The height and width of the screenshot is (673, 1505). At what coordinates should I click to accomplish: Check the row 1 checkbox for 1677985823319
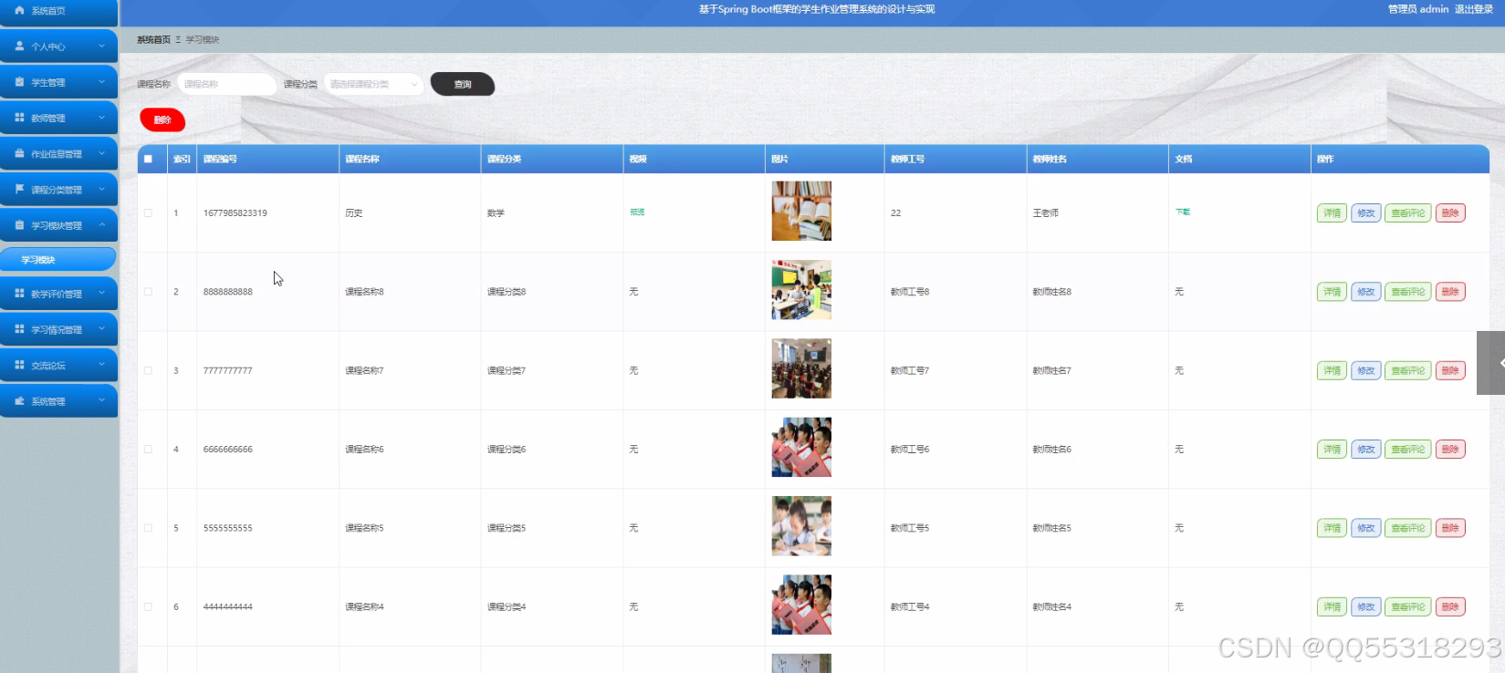coord(148,212)
